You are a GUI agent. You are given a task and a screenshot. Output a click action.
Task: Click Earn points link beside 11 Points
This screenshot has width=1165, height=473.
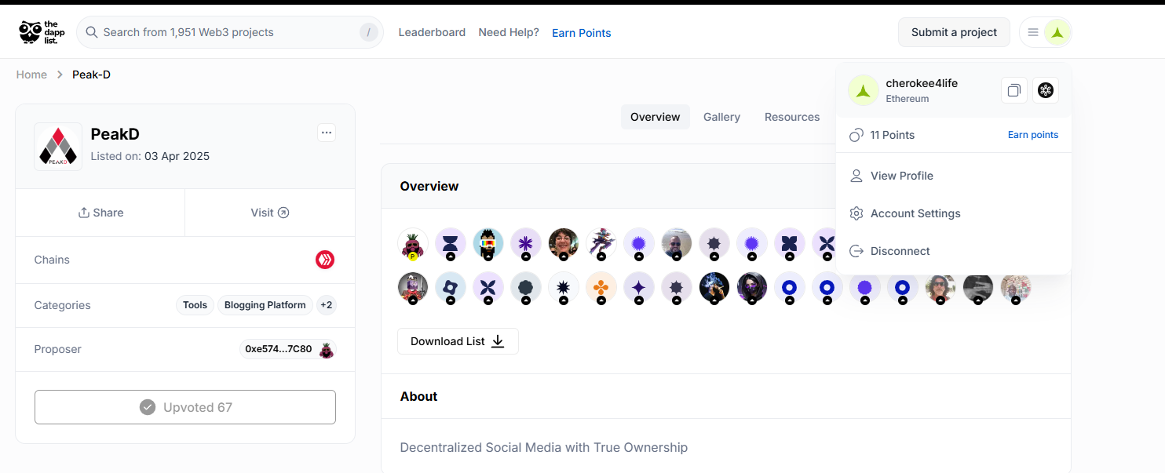[1033, 135]
